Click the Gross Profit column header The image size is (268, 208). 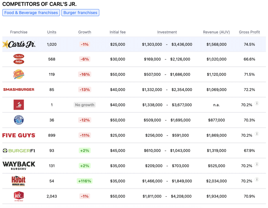click(x=249, y=32)
